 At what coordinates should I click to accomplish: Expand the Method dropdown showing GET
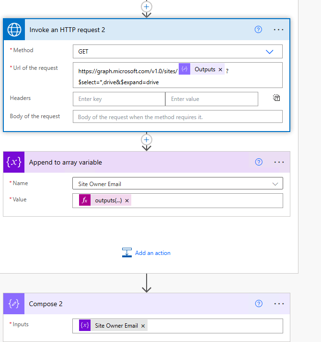[269, 52]
